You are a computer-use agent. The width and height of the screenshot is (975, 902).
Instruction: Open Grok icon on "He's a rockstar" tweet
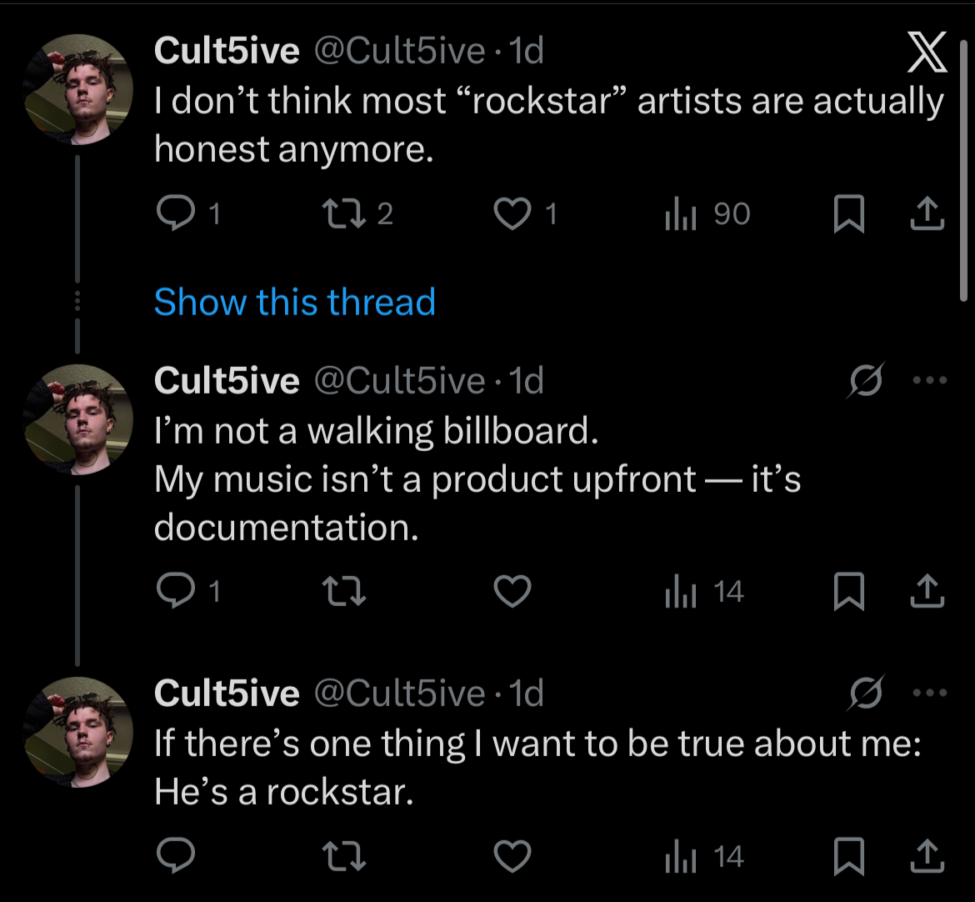click(866, 694)
